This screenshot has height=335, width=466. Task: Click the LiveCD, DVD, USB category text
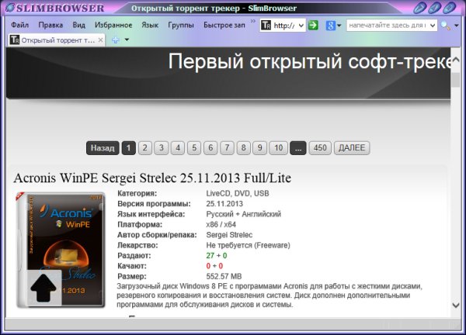238,193
